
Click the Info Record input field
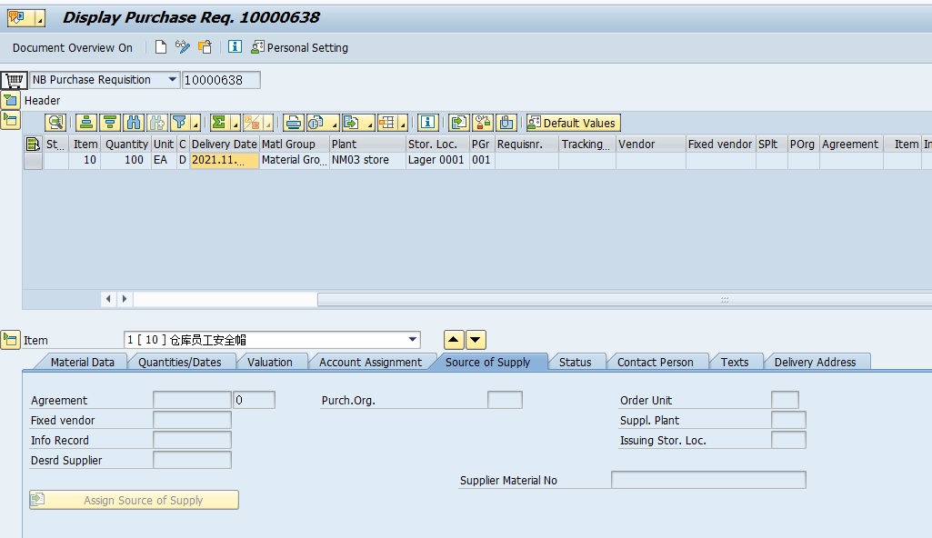192,440
